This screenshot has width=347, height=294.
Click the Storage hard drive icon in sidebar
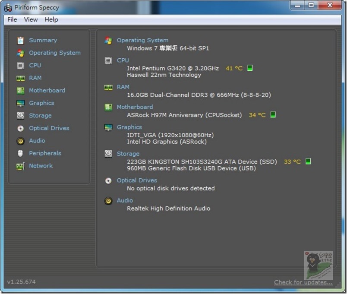20,116
